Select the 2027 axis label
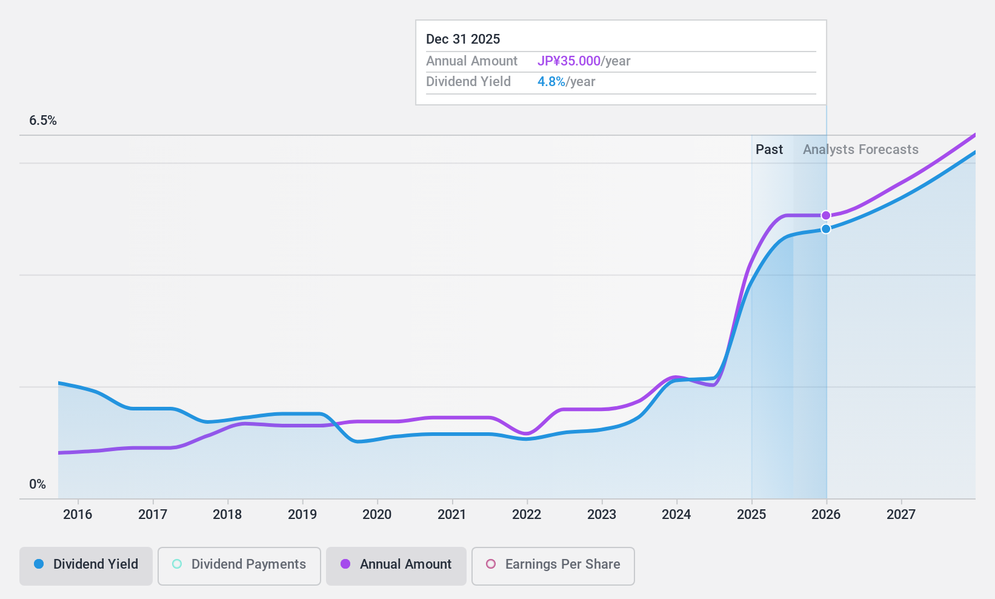 [x=901, y=515]
